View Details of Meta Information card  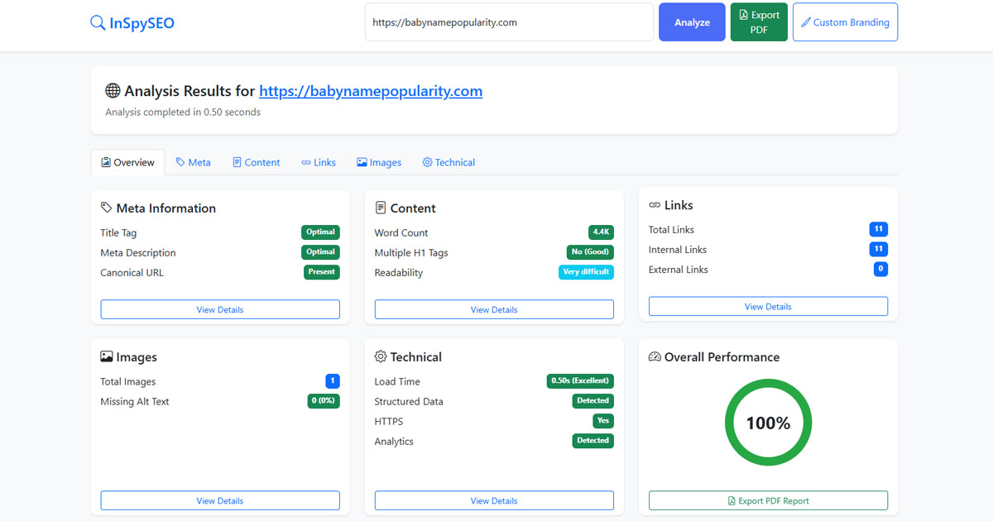click(x=220, y=309)
